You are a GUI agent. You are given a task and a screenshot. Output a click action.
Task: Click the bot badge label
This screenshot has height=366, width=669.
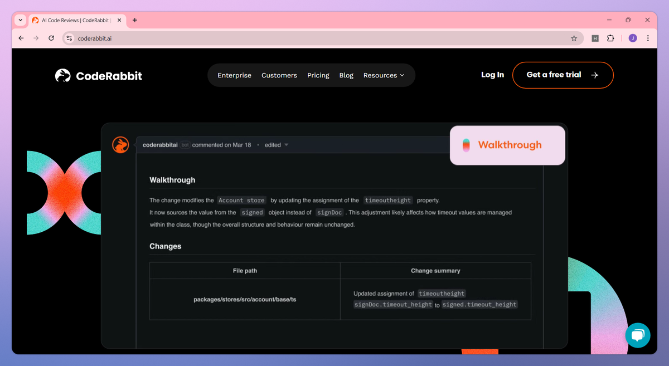[185, 145]
